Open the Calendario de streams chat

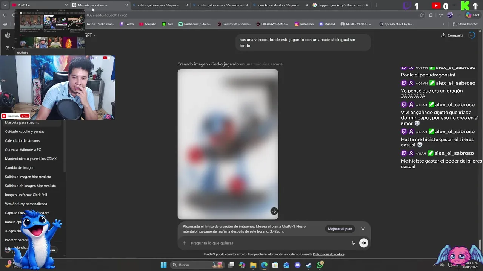[32, 141]
